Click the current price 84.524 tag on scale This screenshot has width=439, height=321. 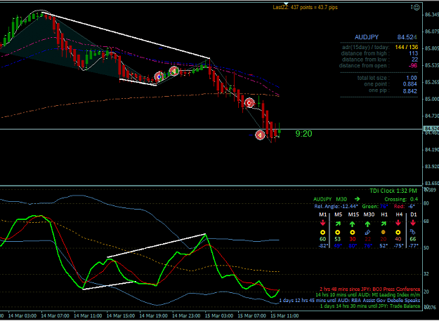(431, 129)
